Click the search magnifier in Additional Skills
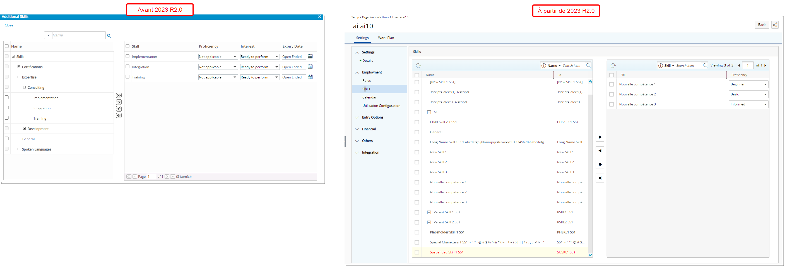This screenshot has height=269, width=787. click(x=109, y=36)
